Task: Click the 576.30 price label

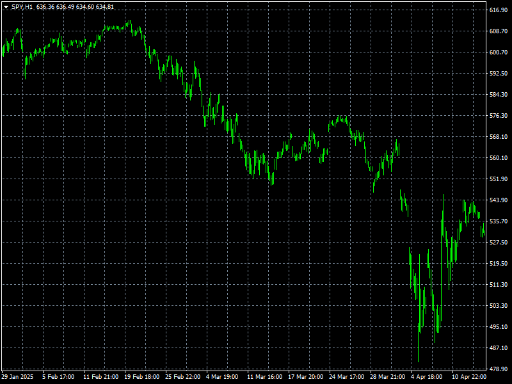Action: 499,116
